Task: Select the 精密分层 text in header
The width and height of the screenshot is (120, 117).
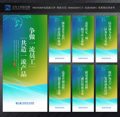Action: click(x=62, y=8)
